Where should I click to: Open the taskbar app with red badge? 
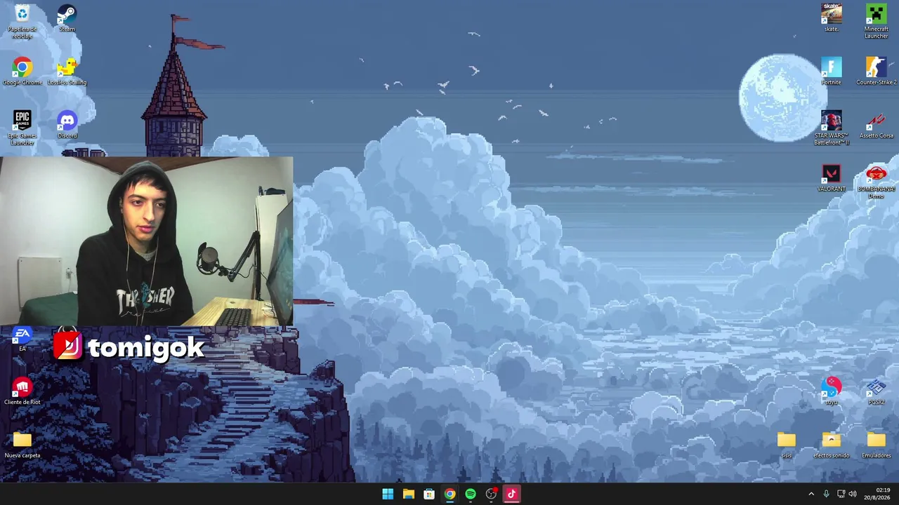[x=491, y=494]
